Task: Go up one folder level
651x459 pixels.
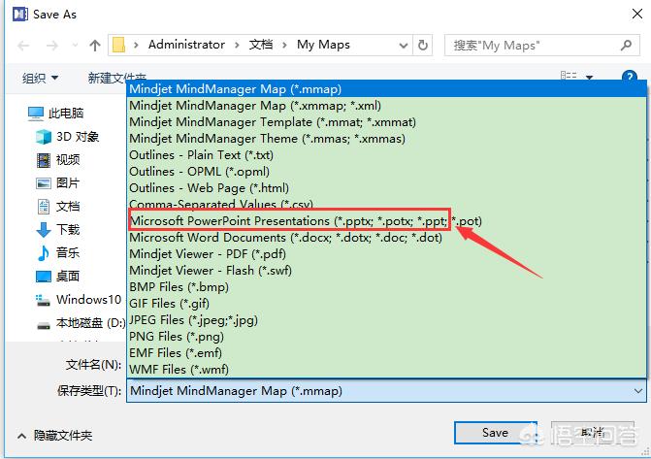Action: coord(95,46)
